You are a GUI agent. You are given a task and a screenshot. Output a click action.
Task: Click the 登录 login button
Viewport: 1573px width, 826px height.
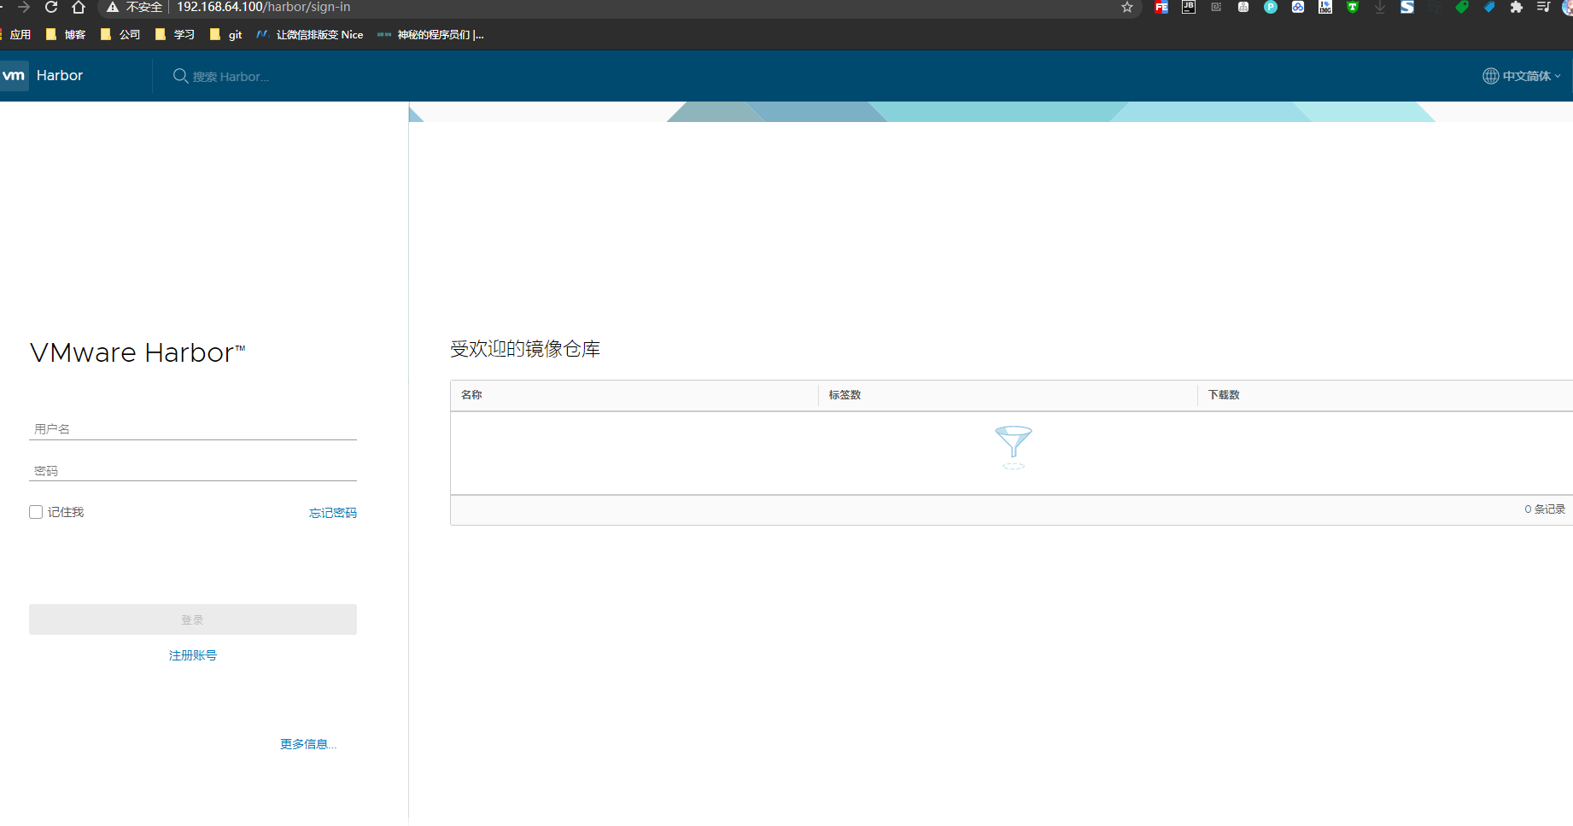[193, 619]
